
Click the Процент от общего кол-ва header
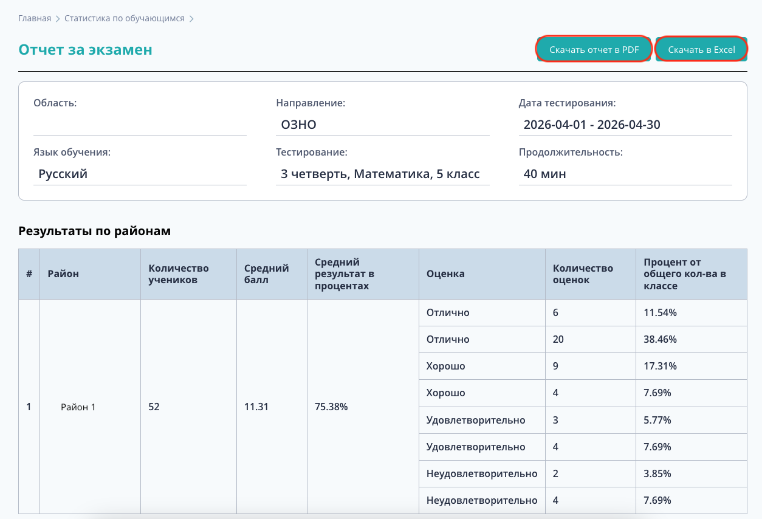point(692,273)
